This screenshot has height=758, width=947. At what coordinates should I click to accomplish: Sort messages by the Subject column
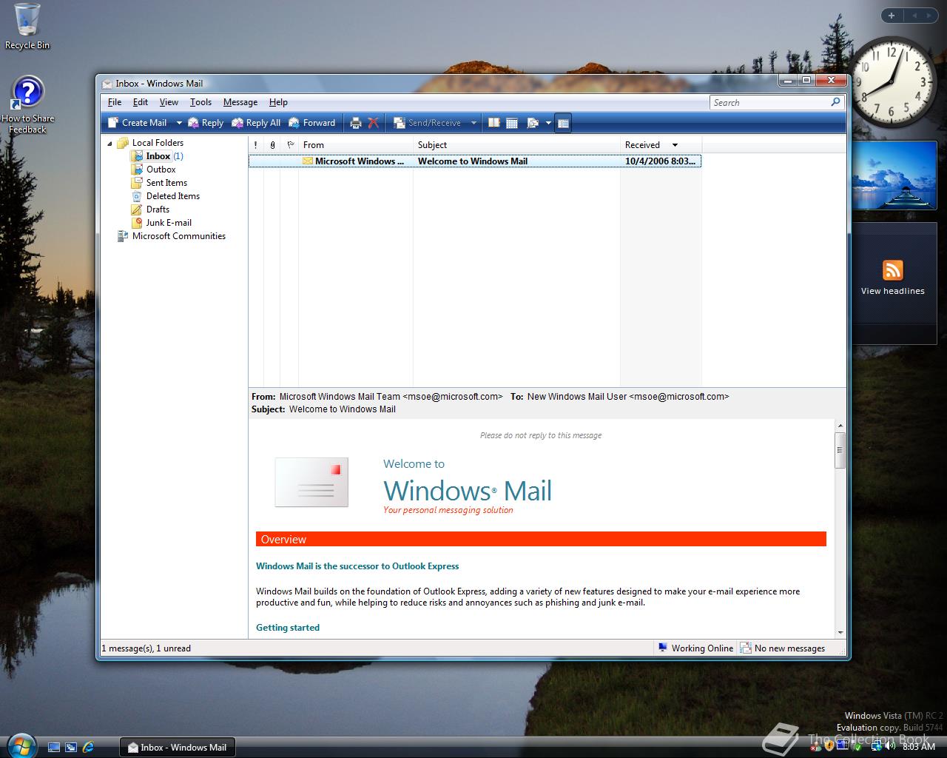point(516,145)
